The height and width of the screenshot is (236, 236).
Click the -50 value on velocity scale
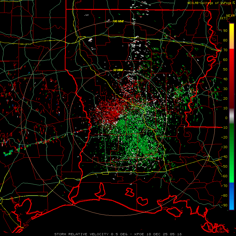(224, 167)
